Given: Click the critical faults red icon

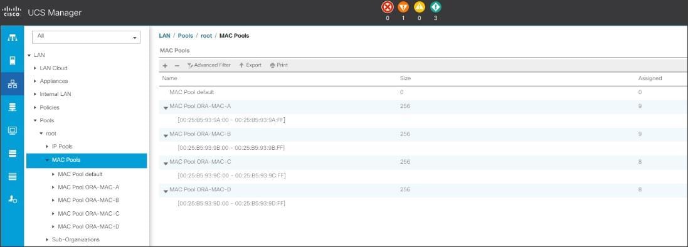Looking at the screenshot, I should (388, 7).
